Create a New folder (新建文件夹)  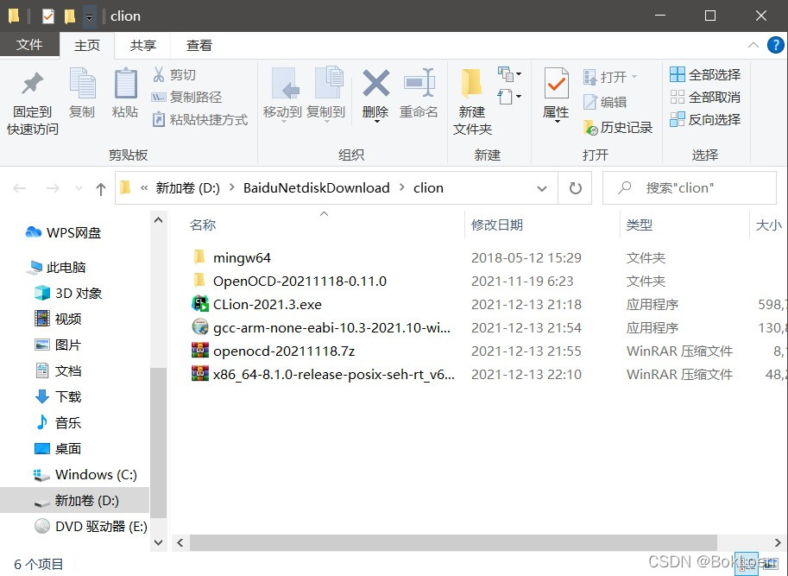(x=472, y=102)
